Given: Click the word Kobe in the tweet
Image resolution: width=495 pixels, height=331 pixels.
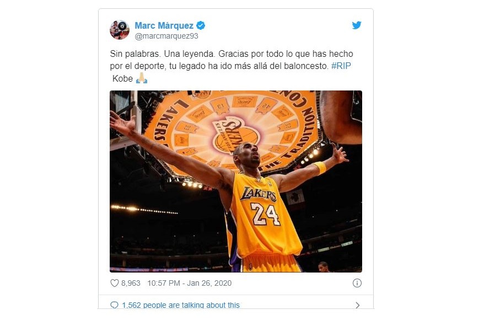Looking at the screenshot, I should click(x=122, y=78).
